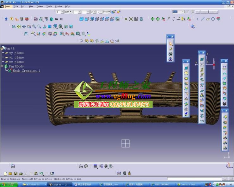Open the line thickness dropdown
Image resolution: width=234 pixels, height=187 pixels.
[x=60, y=12]
